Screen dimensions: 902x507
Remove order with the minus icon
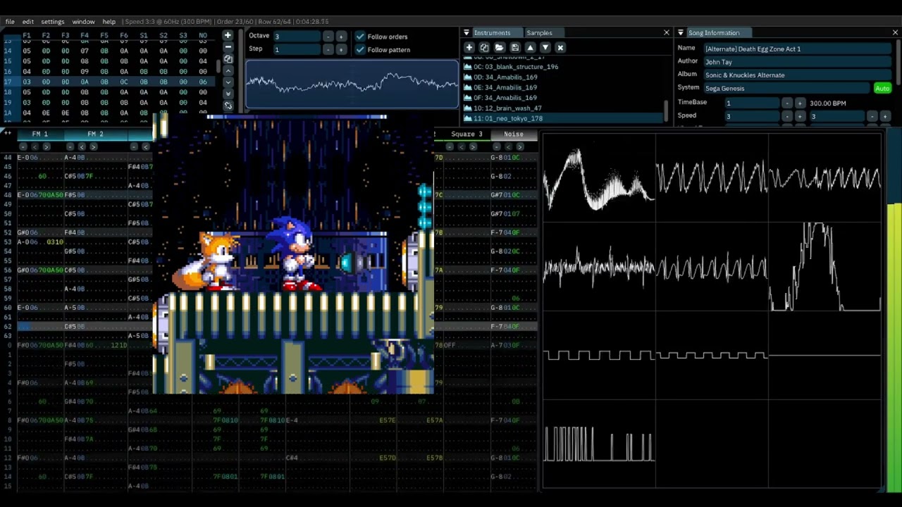click(x=228, y=47)
